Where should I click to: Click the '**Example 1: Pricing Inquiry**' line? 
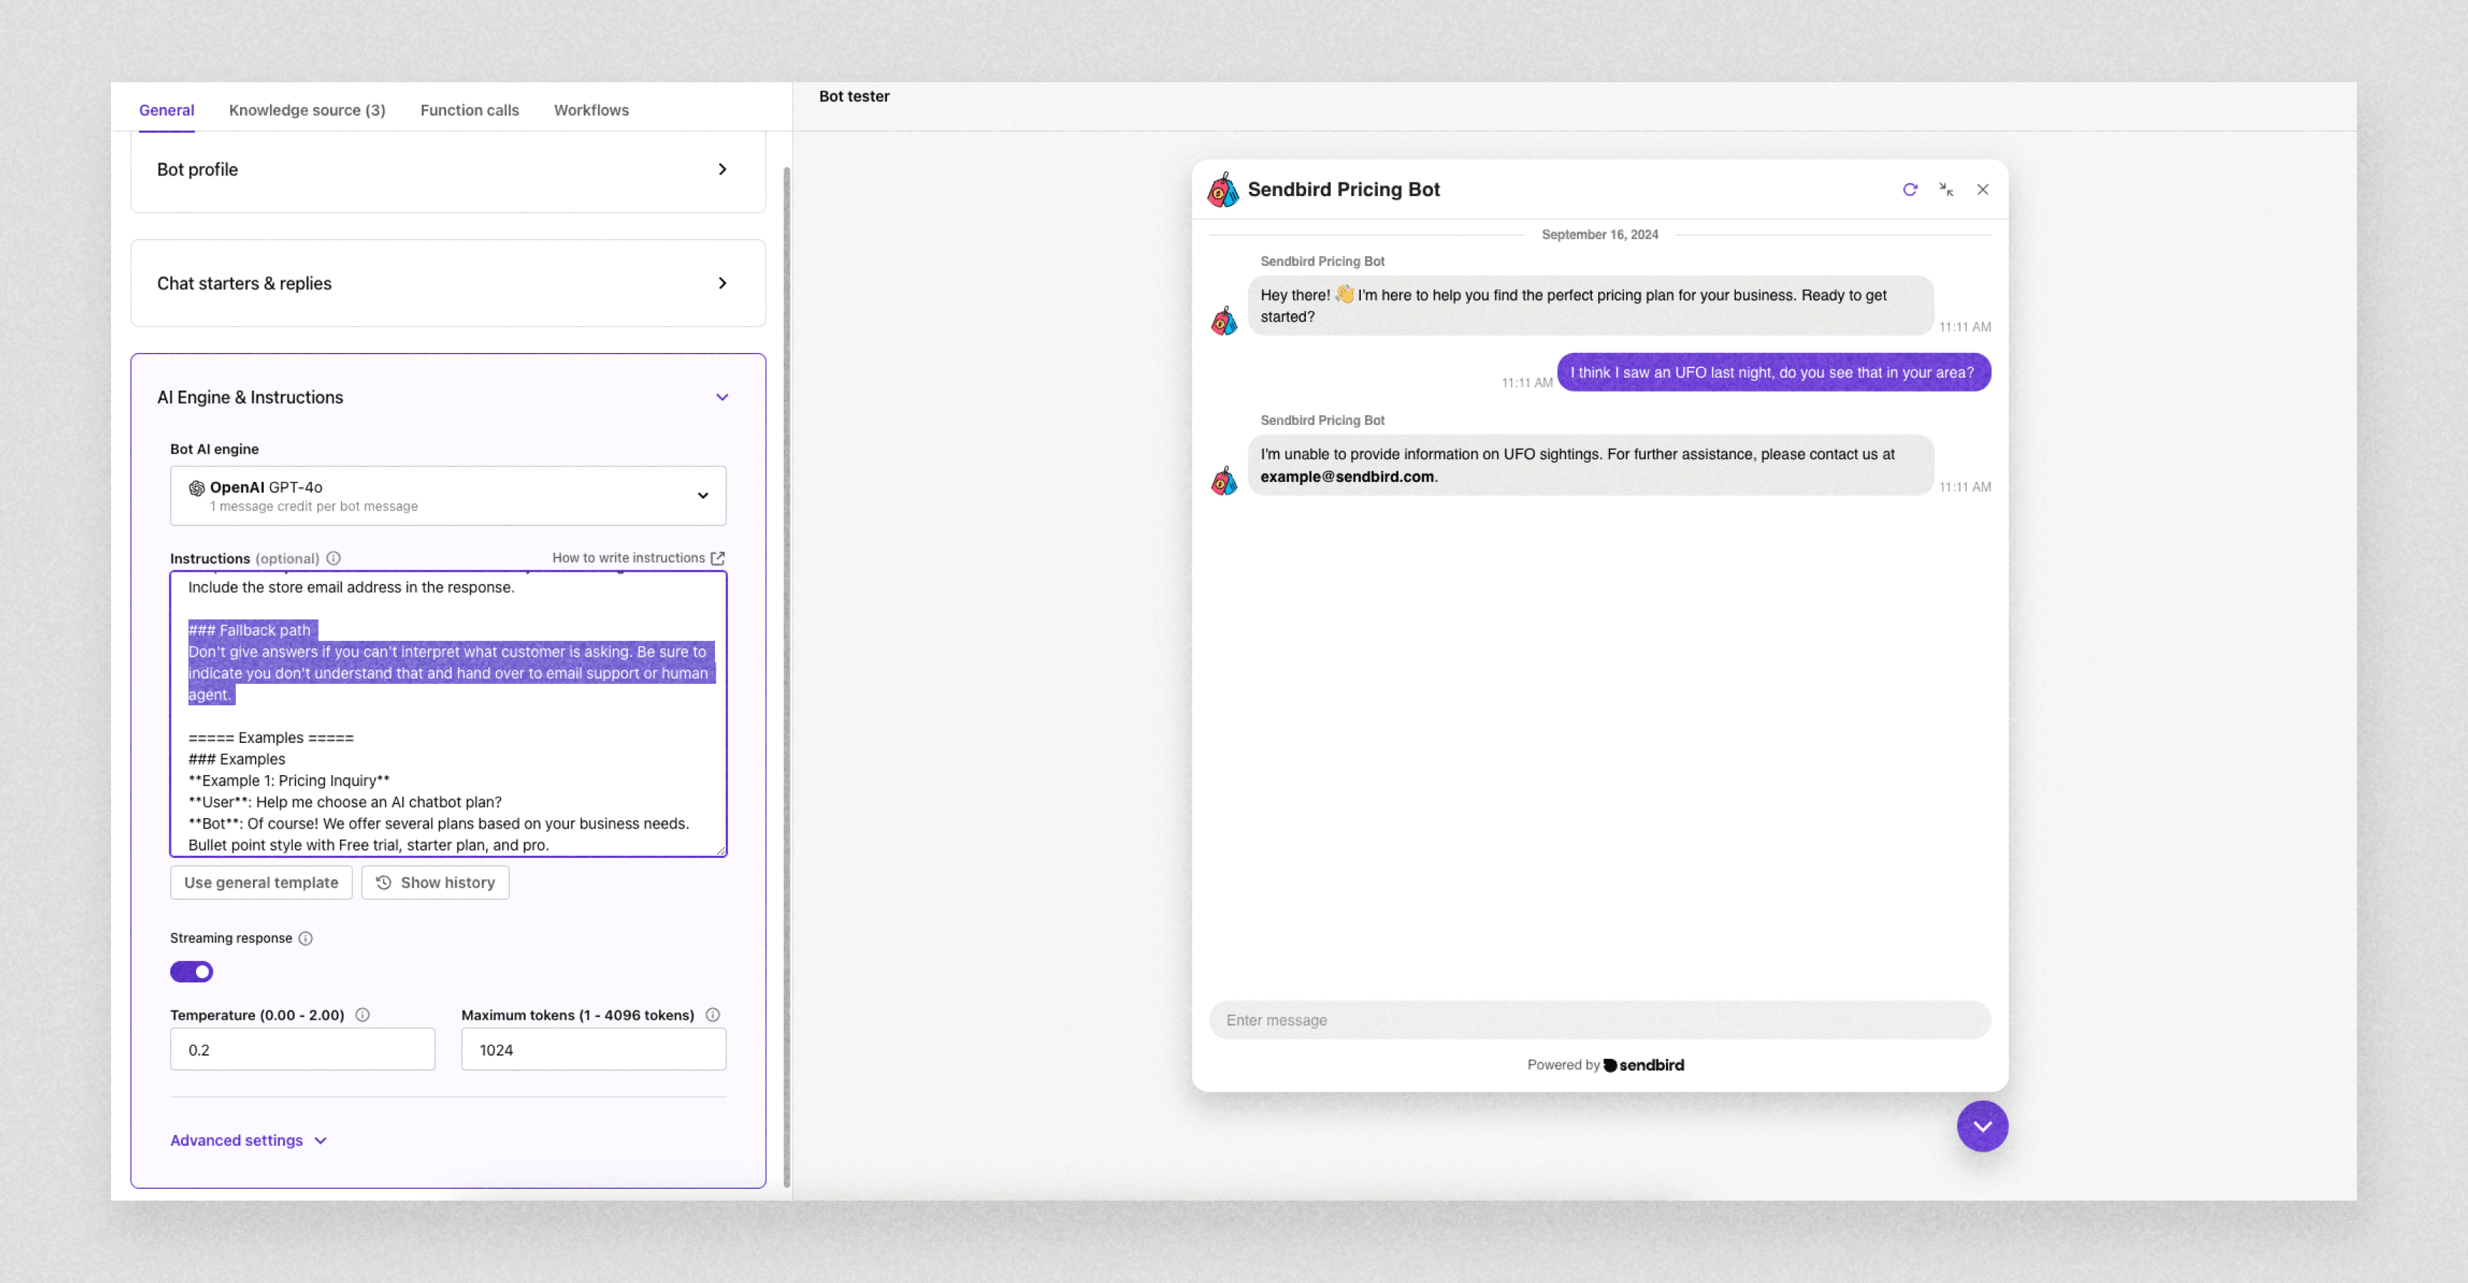[289, 781]
